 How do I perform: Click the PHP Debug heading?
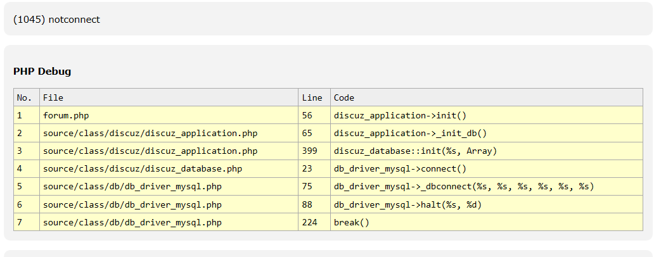[42, 72]
